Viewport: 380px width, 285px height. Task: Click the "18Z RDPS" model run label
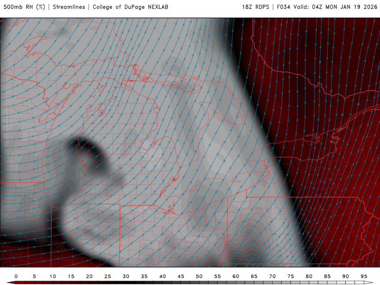(256, 7)
